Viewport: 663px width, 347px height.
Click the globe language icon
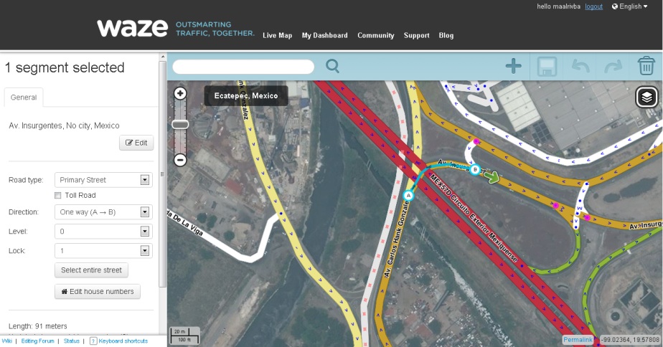pos(615,6)
